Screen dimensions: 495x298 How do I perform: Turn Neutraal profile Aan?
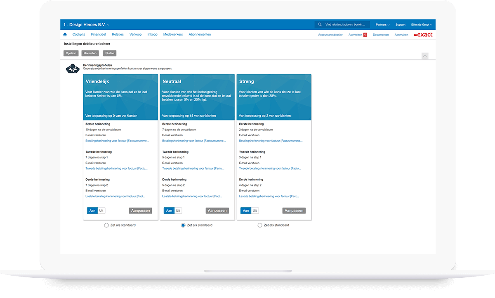coord(169,210)
